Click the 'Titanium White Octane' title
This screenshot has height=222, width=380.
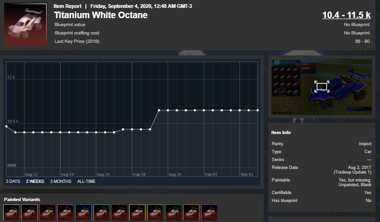101,15
